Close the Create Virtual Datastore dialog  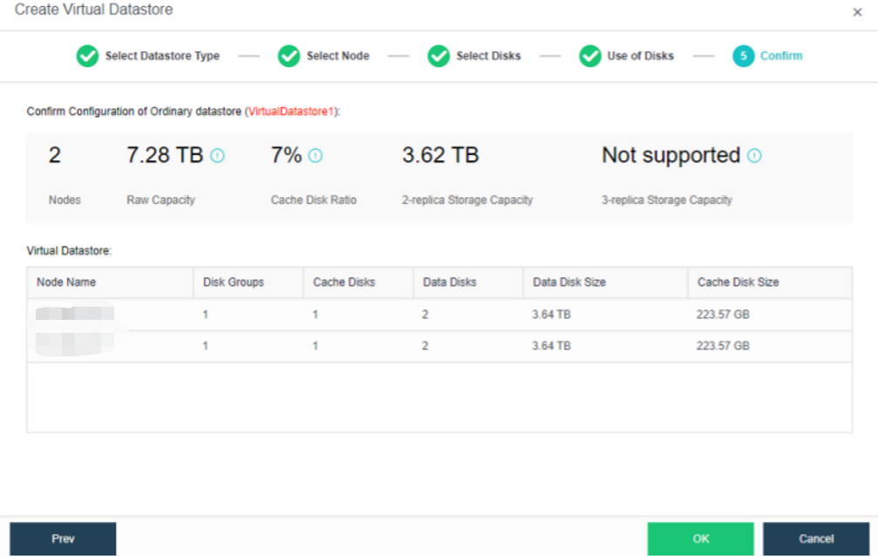[856, 12]
